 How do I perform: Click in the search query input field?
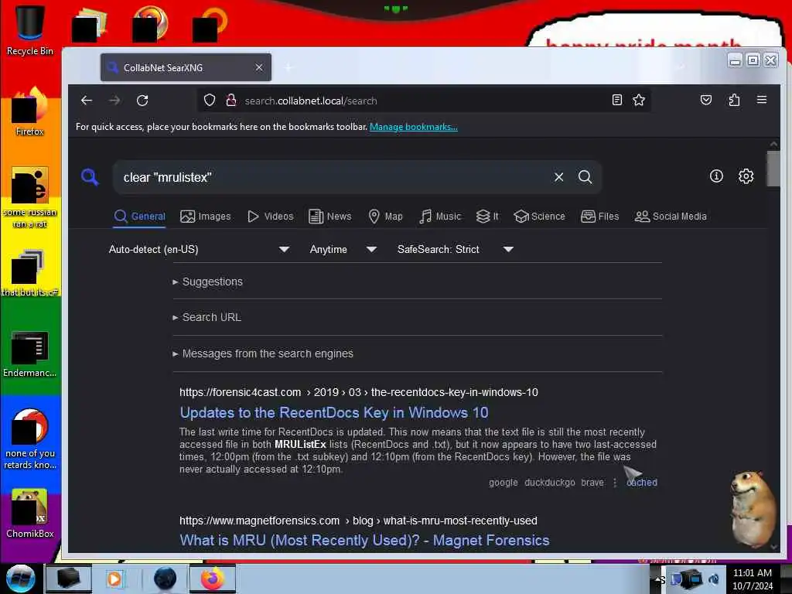tap(333, 177)
